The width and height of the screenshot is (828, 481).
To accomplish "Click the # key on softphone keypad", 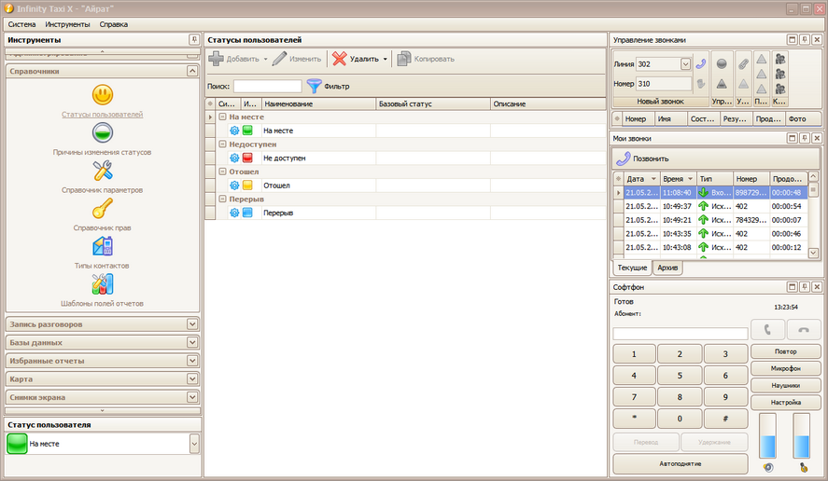I will point(725,419).
